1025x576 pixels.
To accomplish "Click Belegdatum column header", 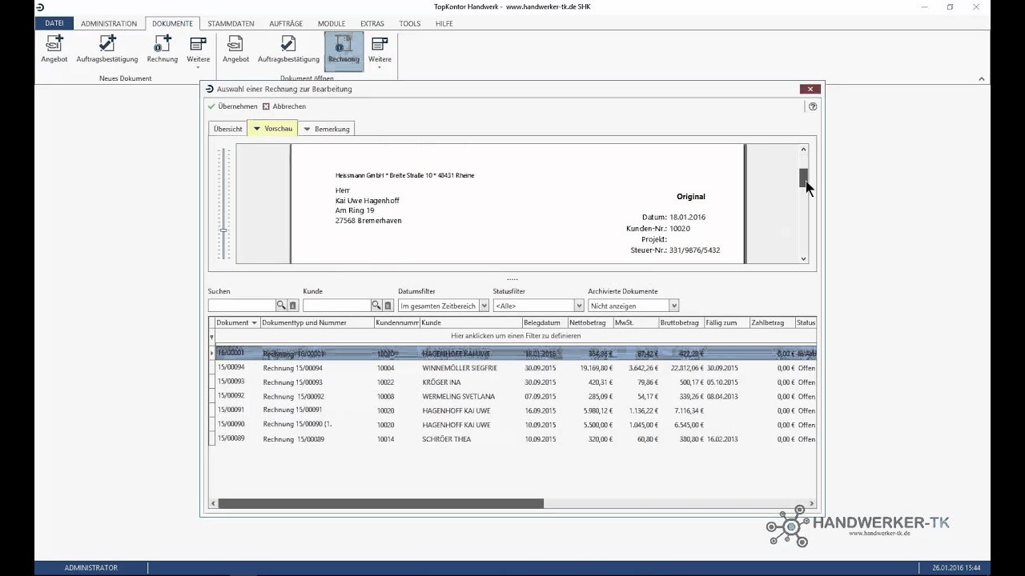I will click(545, 322).
